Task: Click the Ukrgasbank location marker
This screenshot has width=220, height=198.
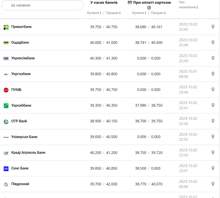Action: pos(213,74)
